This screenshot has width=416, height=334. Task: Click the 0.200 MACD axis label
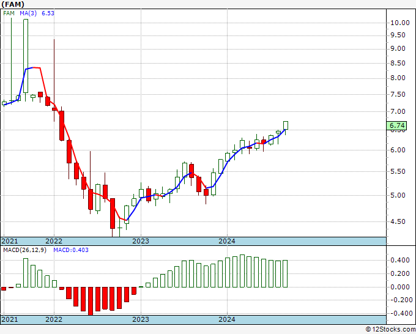tap(400, 274)
